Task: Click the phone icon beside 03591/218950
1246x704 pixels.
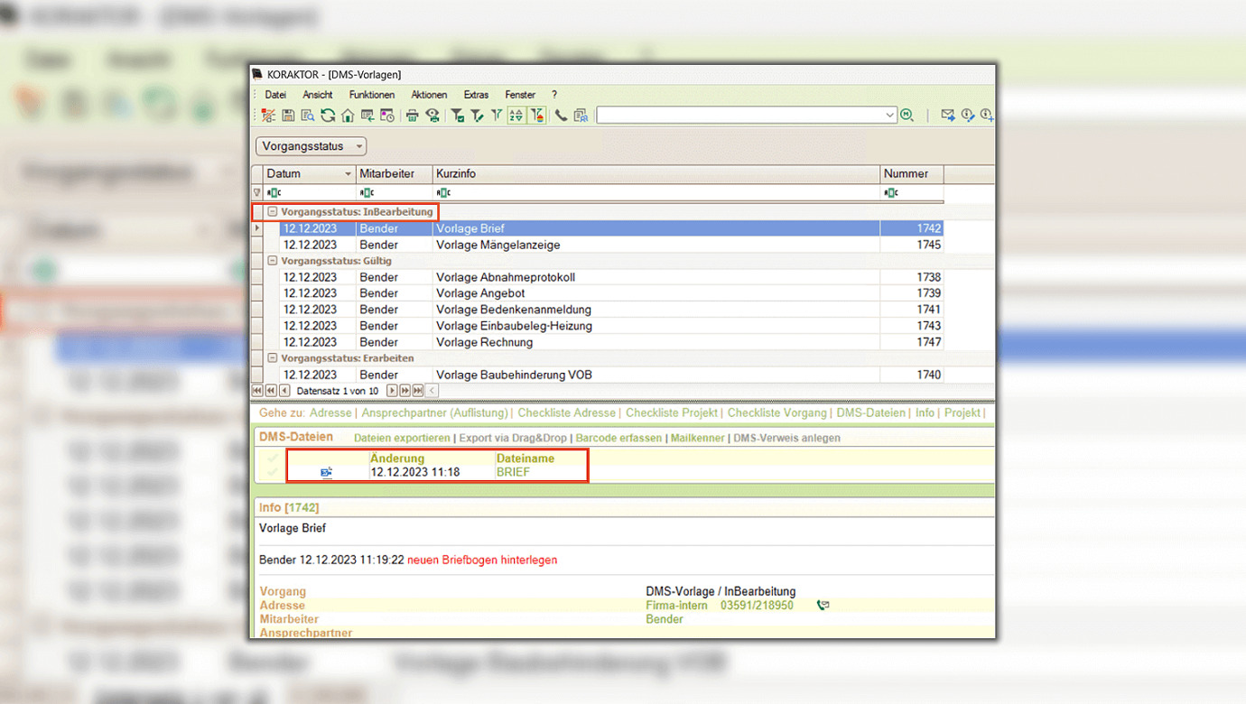Action: pos(822,606)
